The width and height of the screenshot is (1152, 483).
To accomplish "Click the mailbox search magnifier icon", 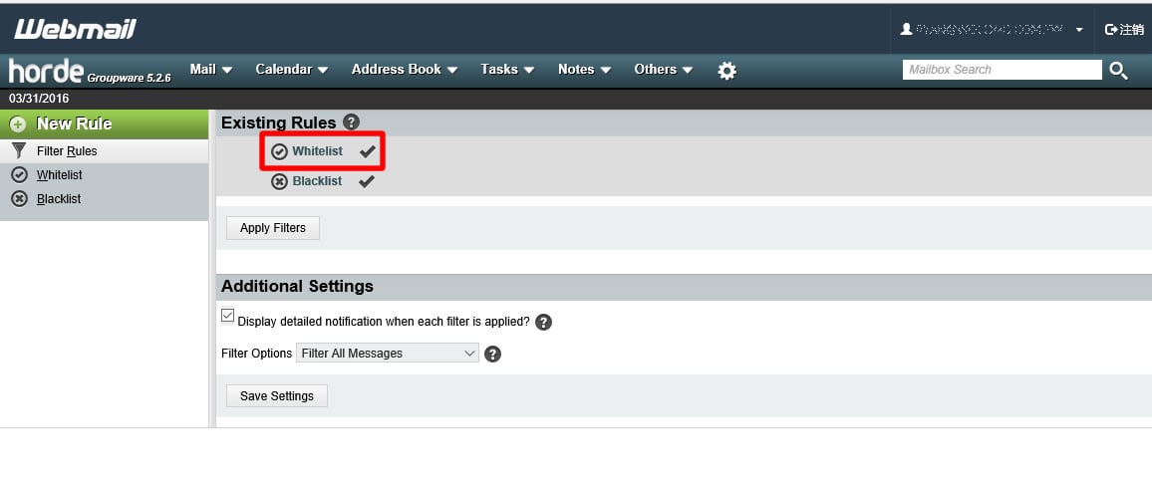I will [x=1118, y=70].
